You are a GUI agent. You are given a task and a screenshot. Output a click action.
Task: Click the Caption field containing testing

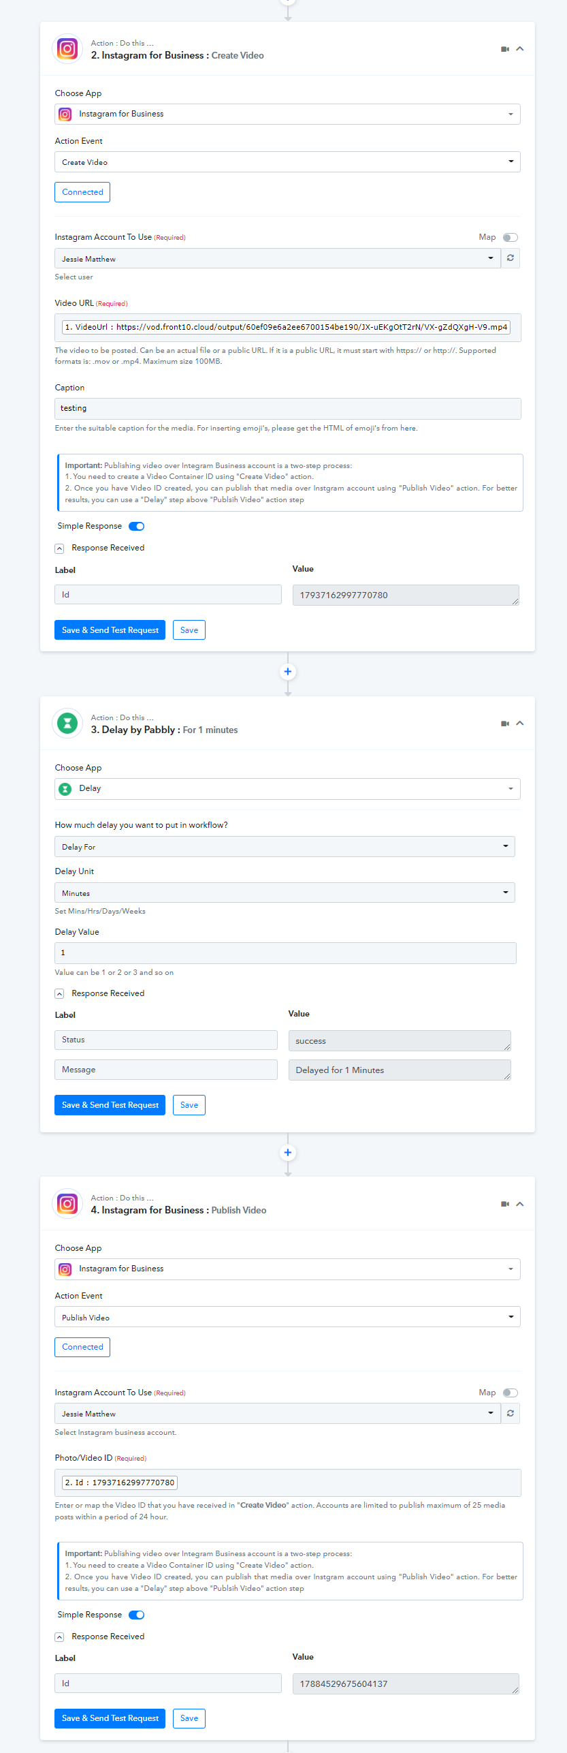click(287, 408)
